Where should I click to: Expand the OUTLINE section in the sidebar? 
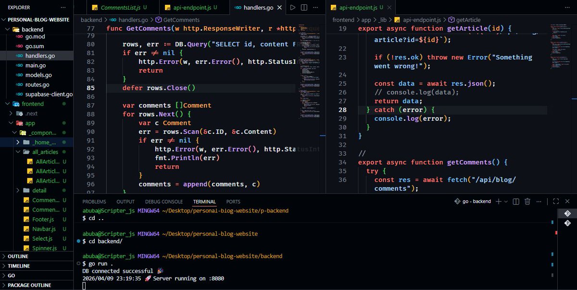coord(19,256)
